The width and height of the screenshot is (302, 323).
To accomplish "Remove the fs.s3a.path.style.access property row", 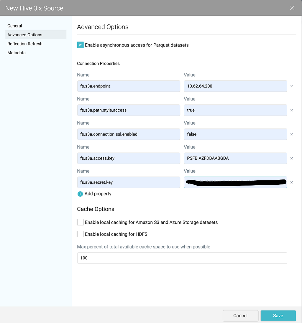I will pos(291,110).
